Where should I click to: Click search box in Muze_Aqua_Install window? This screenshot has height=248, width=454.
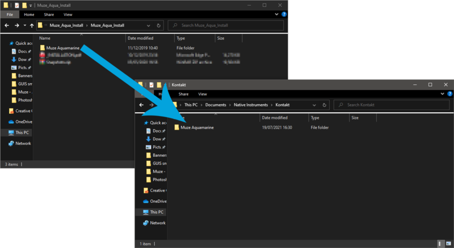[x=225, y=25]
